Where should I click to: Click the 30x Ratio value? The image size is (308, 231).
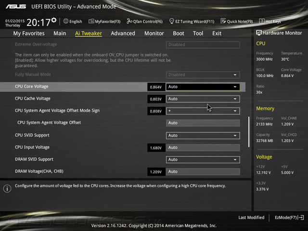click(x=259, y=92)
